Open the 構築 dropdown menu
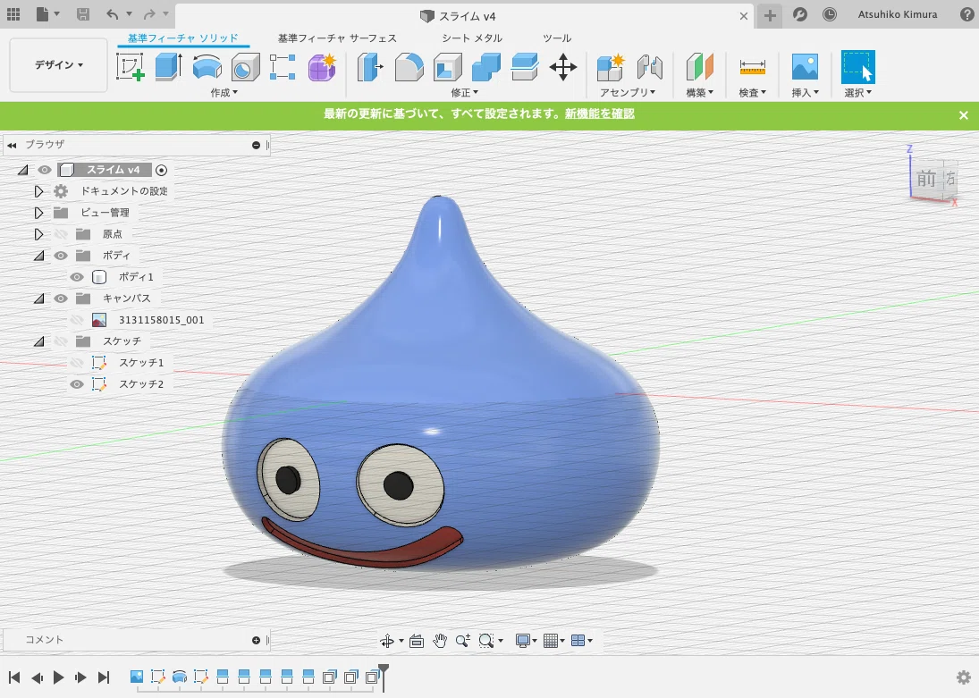The height and width of the screenshot is (698, 979). click(699, 92)
